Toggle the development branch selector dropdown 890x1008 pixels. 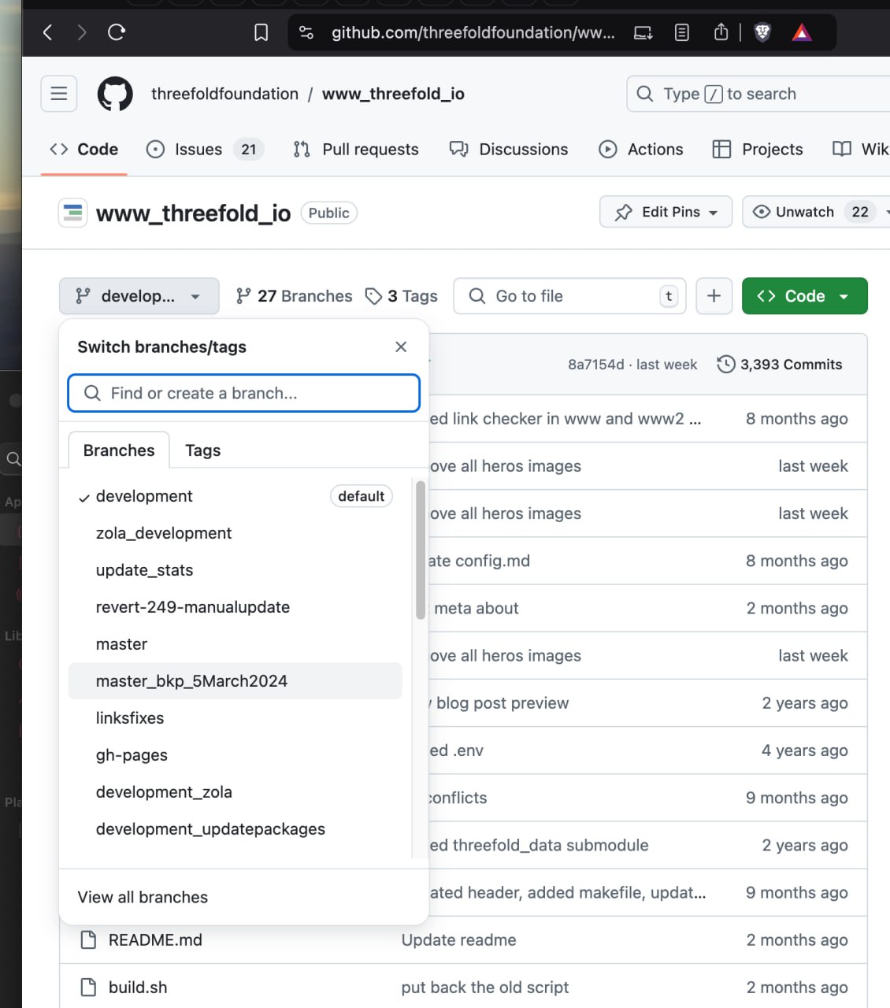click(139, 296)
